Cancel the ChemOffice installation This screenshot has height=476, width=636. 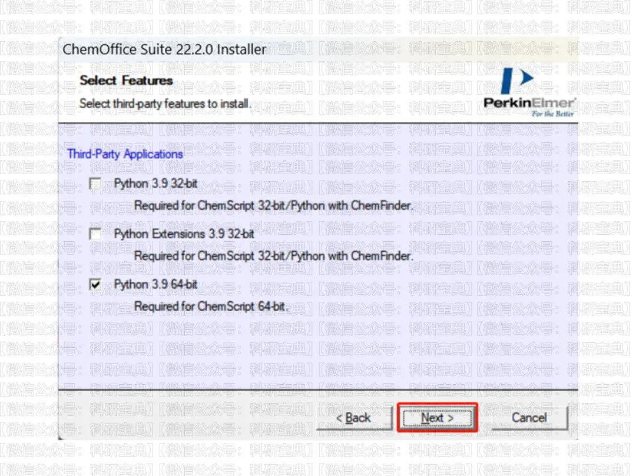pos(529,418)
